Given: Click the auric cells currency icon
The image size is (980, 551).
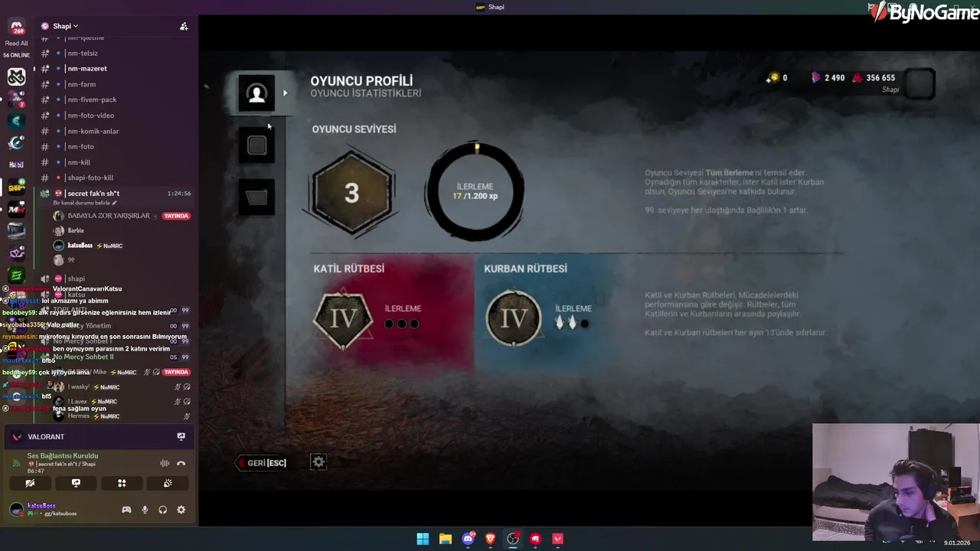Looking at the screenshot, I should point(773,78).
